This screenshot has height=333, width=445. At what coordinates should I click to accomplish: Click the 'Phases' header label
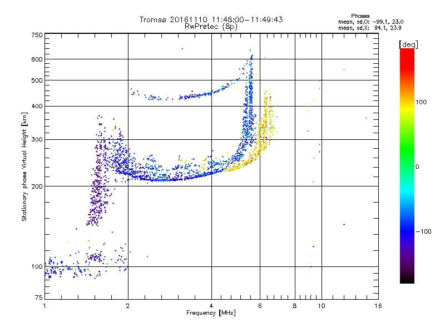click(360, 16)
